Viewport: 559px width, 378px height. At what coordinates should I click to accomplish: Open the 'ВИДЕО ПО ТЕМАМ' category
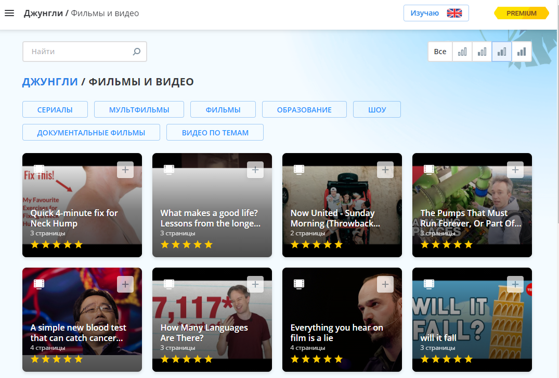pyautogui.click(x=215, y=132)
